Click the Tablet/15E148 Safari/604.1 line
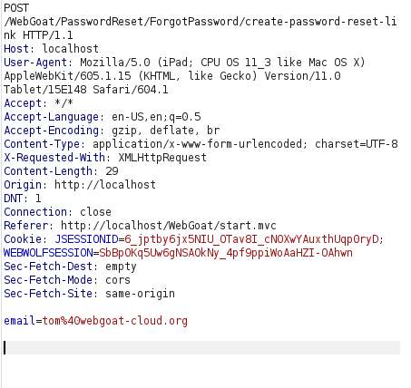Viewport: 411px width, 388px height. pos(86,90)
